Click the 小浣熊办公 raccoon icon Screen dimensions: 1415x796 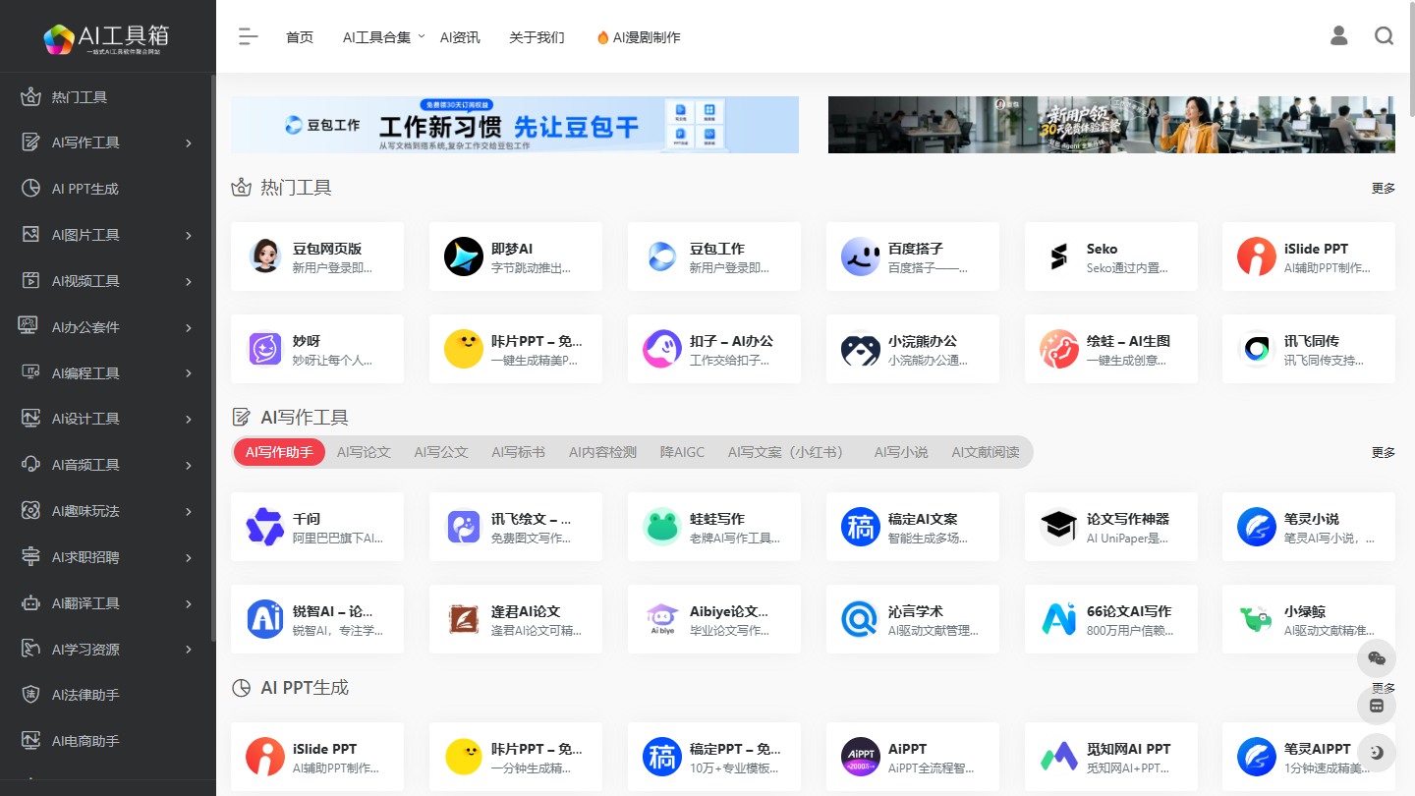(861, 349)
